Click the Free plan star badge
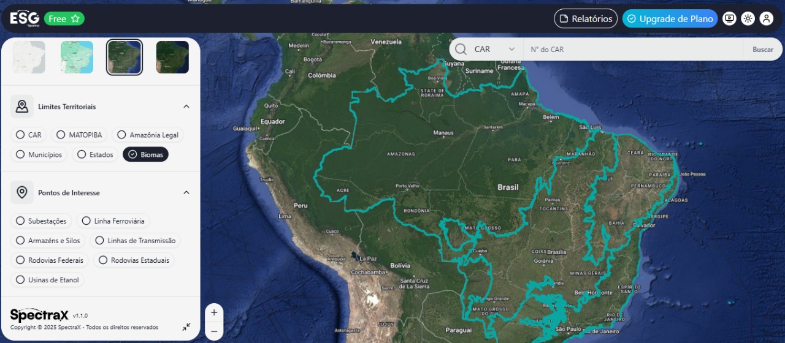Screen dimensions: 785x343 [64, 19]
